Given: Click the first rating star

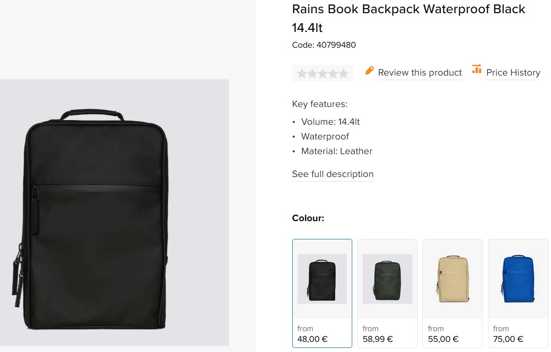Looking at the screenshot, I should point(302,74).
